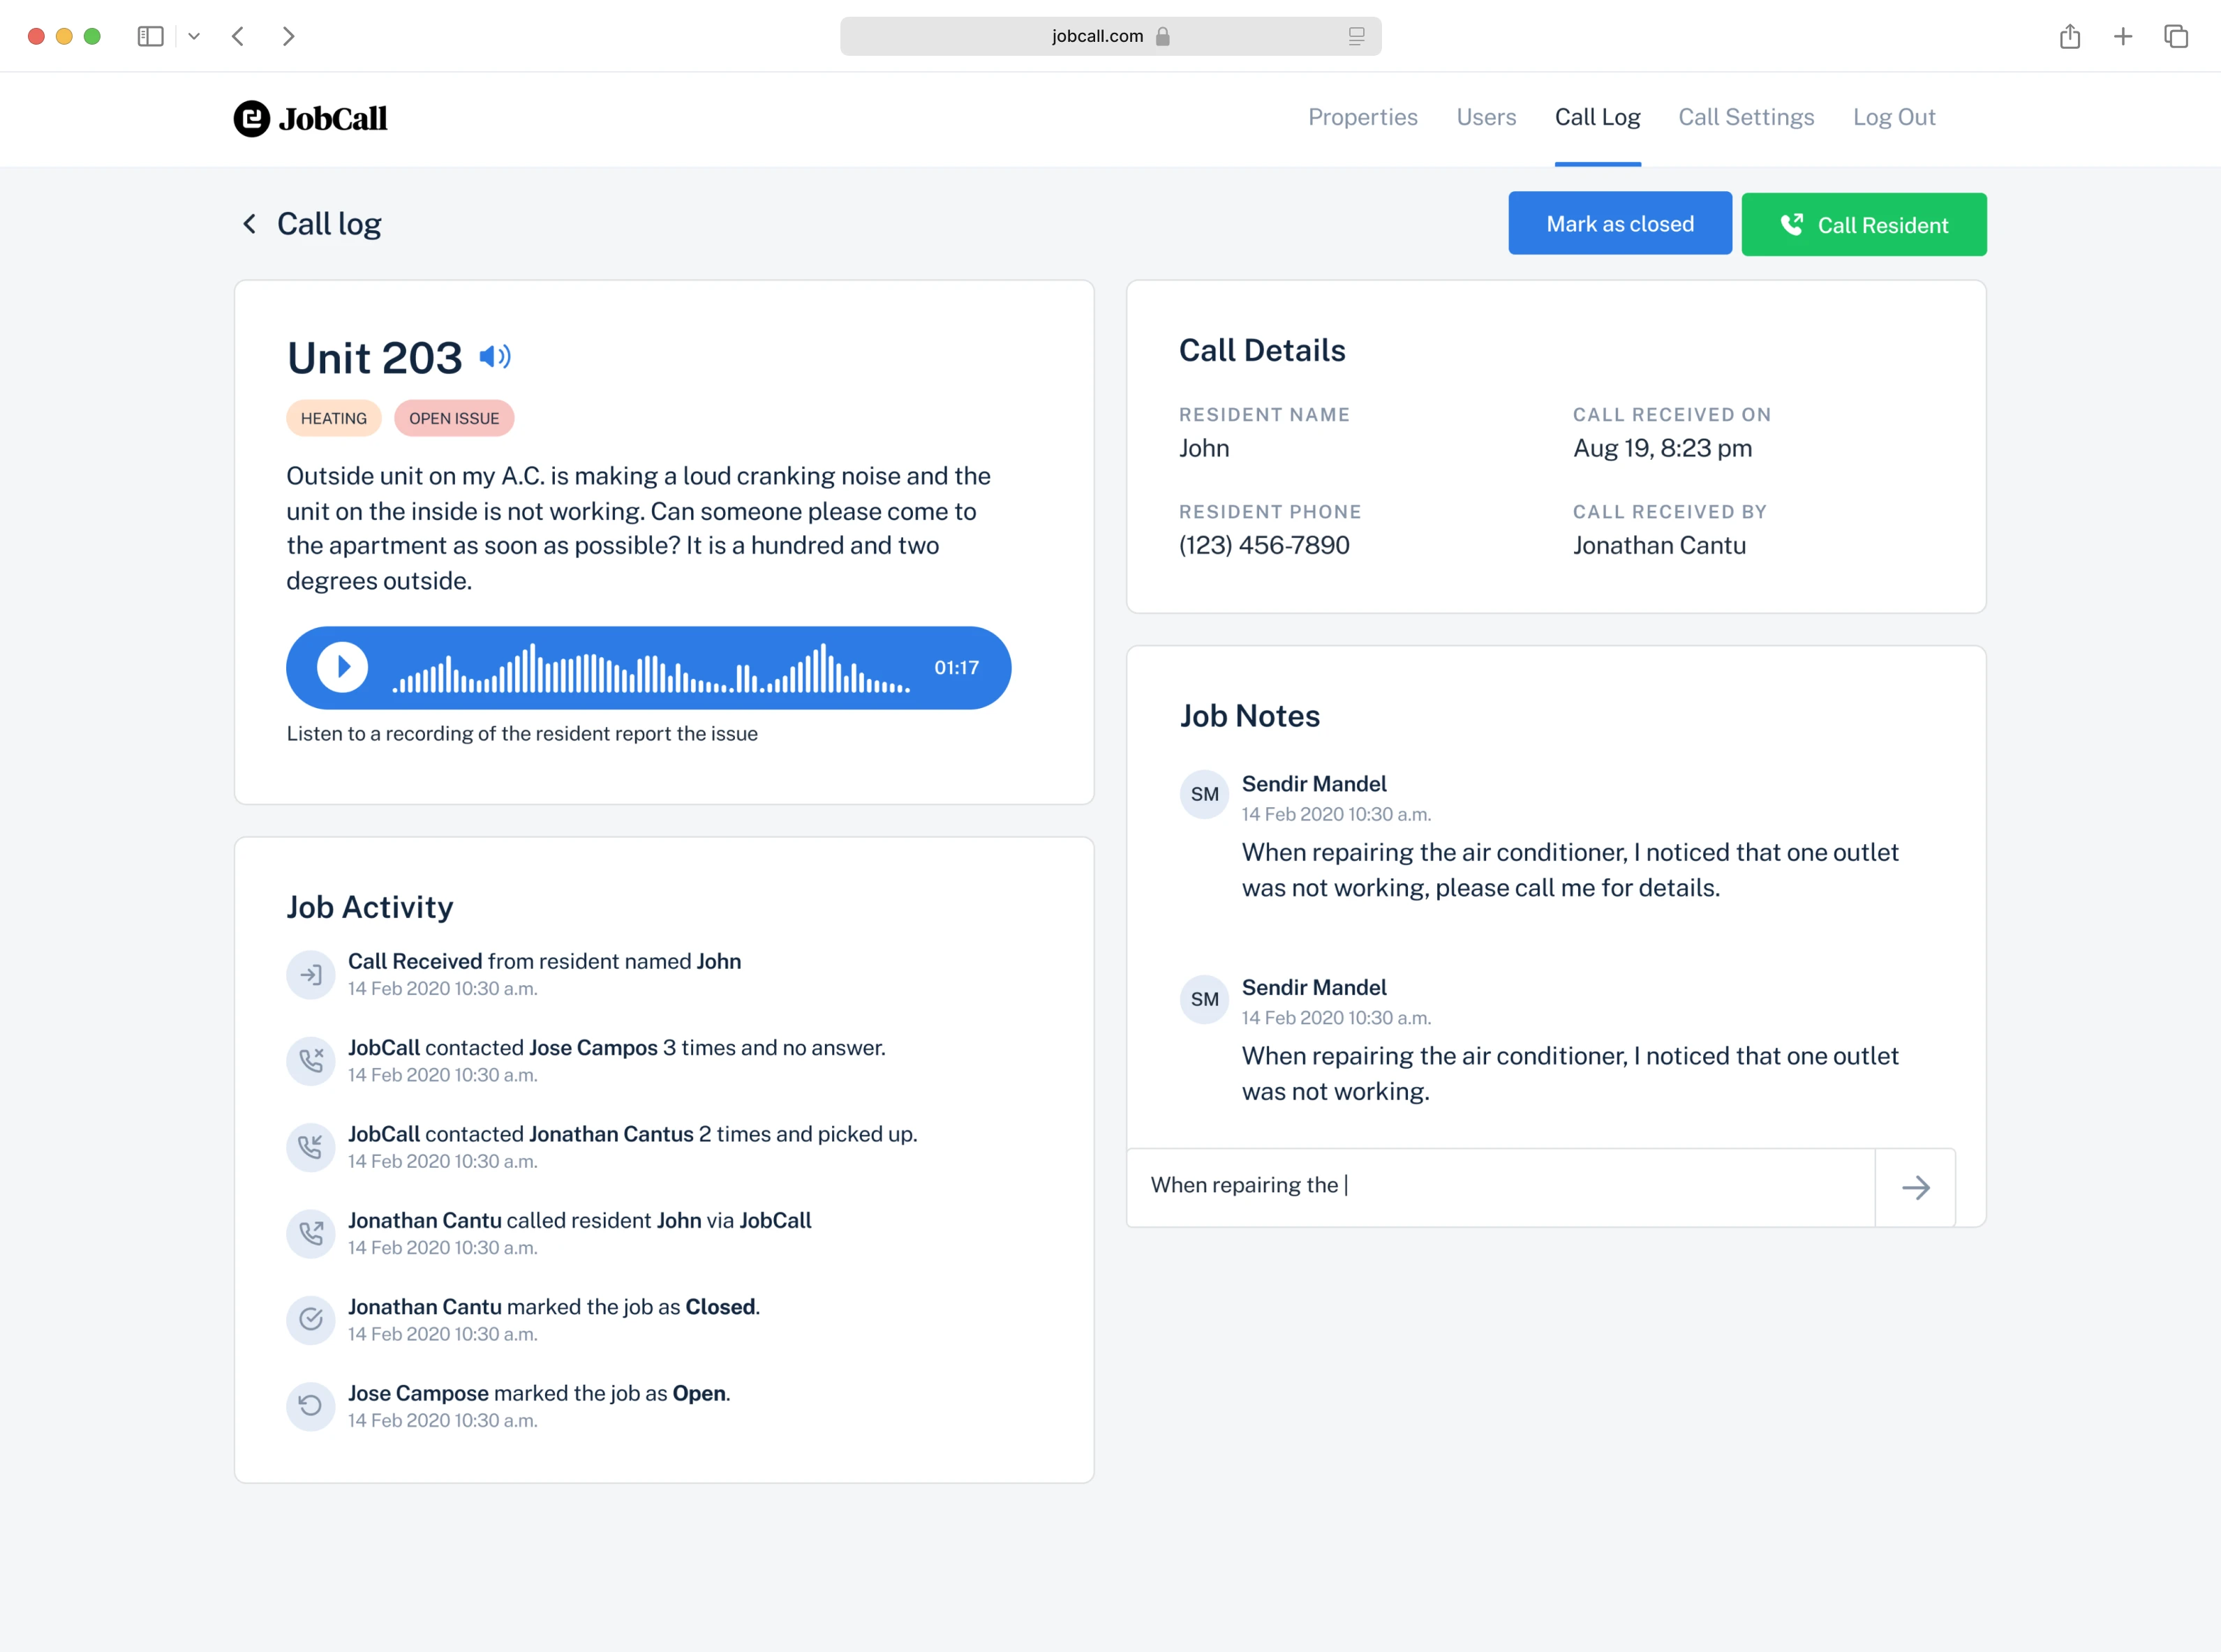The image size is (2221, 1652).
Task: Show tab overview in Safari
Action: [x=2176, y=37]
